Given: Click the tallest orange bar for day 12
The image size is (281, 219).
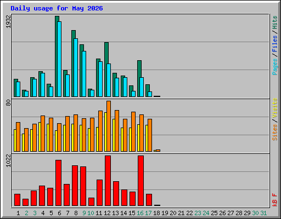Looking at the screenshot, I should [109, 126].
